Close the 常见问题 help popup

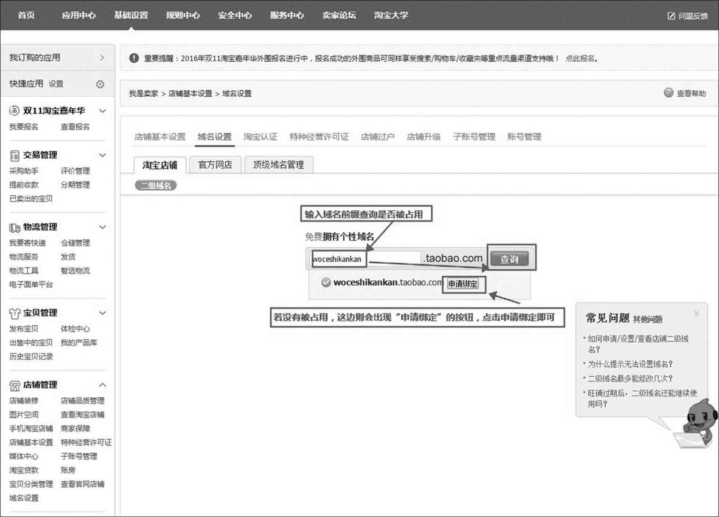697,314
